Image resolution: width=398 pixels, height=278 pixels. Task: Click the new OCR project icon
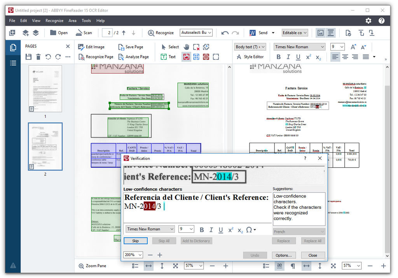click(12, 33)
